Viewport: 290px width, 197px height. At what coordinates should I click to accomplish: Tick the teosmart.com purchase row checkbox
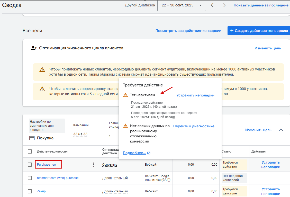(30, 178)
